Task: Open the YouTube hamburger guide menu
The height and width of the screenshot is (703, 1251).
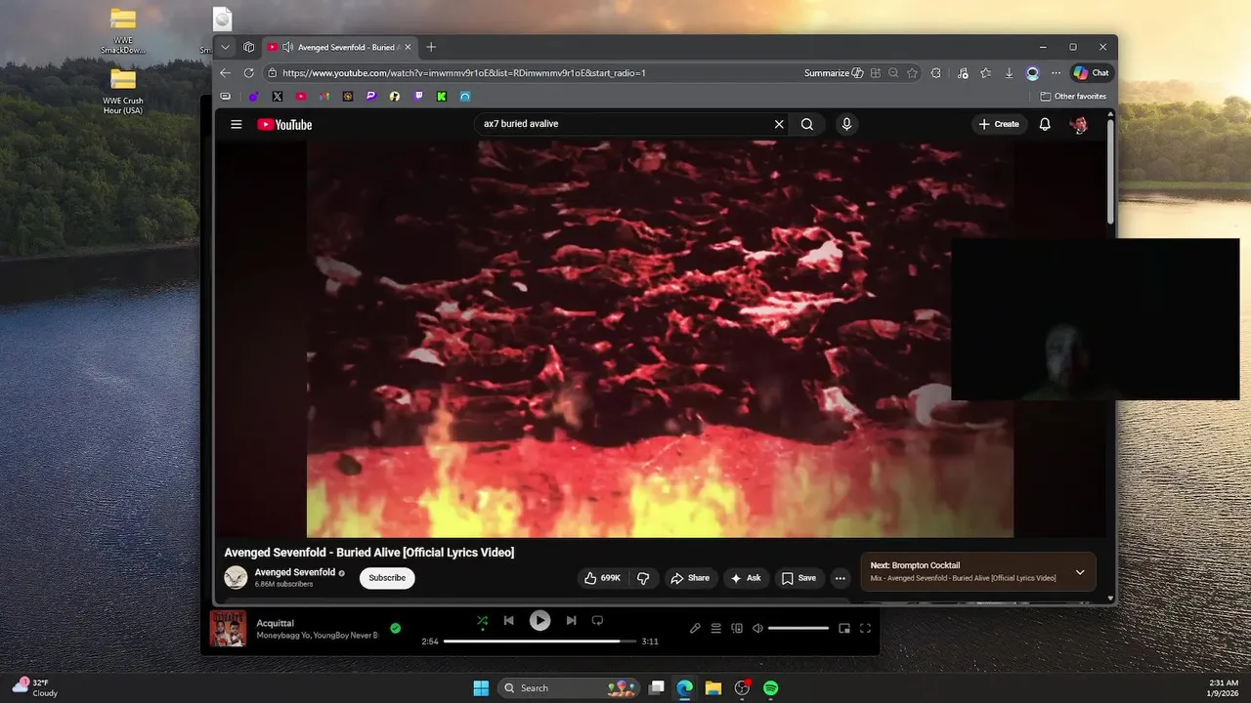Action: point(236,124)
